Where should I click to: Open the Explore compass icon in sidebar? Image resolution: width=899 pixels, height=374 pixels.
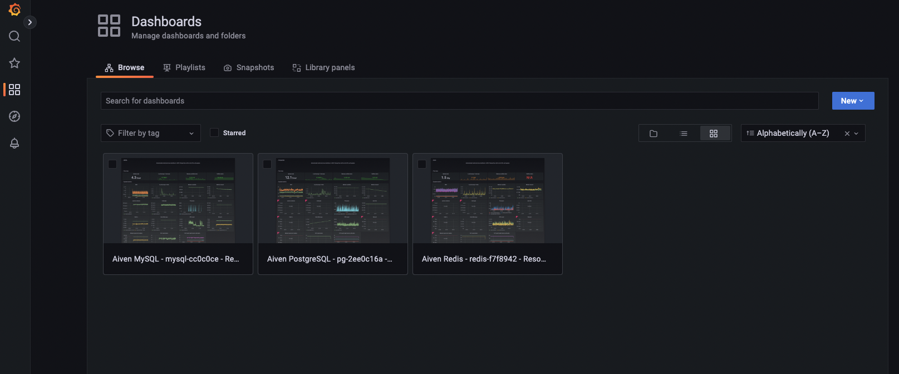(14, 116)
